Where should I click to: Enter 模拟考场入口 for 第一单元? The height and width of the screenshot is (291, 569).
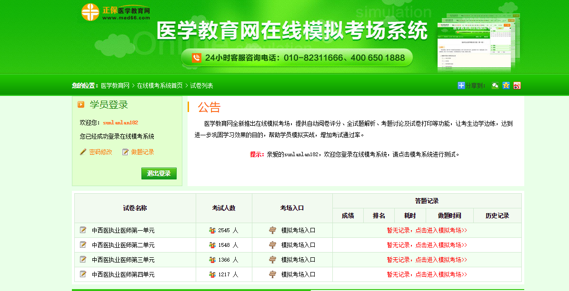click(x=298, y=230)
